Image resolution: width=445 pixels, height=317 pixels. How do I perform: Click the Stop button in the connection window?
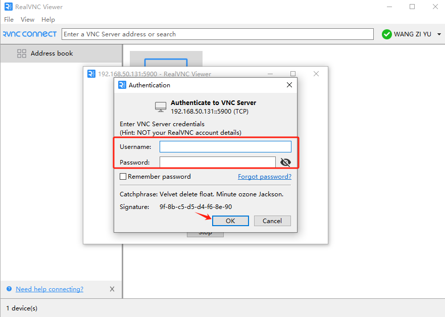(x=205, y=234)
